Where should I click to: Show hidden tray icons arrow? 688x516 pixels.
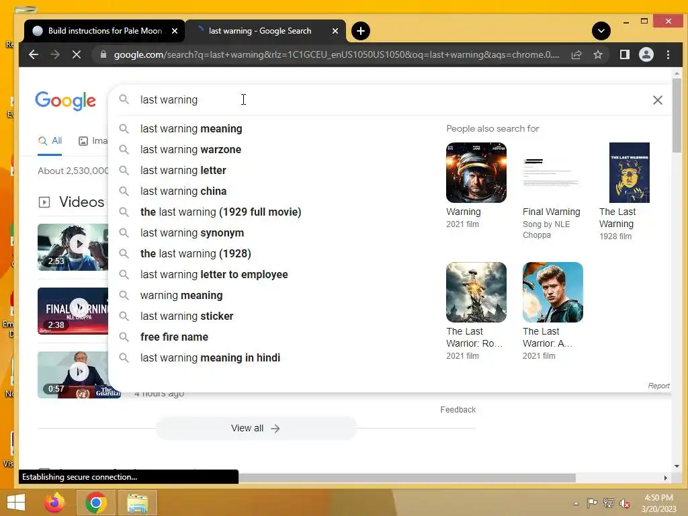(x=576, y=503)
